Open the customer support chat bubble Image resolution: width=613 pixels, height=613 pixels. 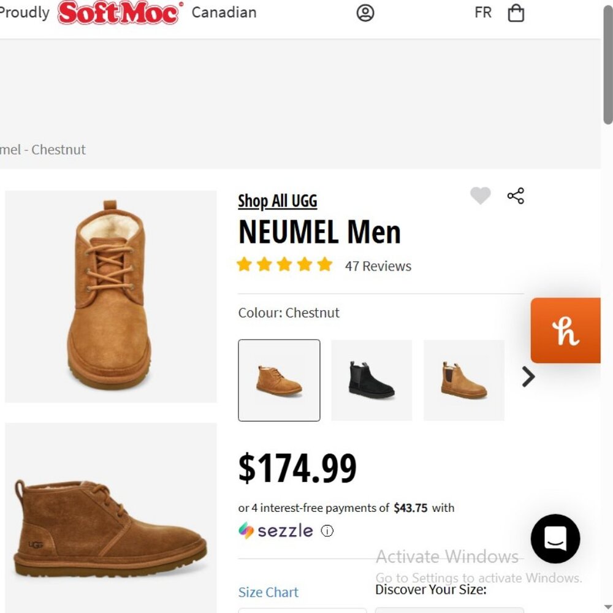coord(555,539)
